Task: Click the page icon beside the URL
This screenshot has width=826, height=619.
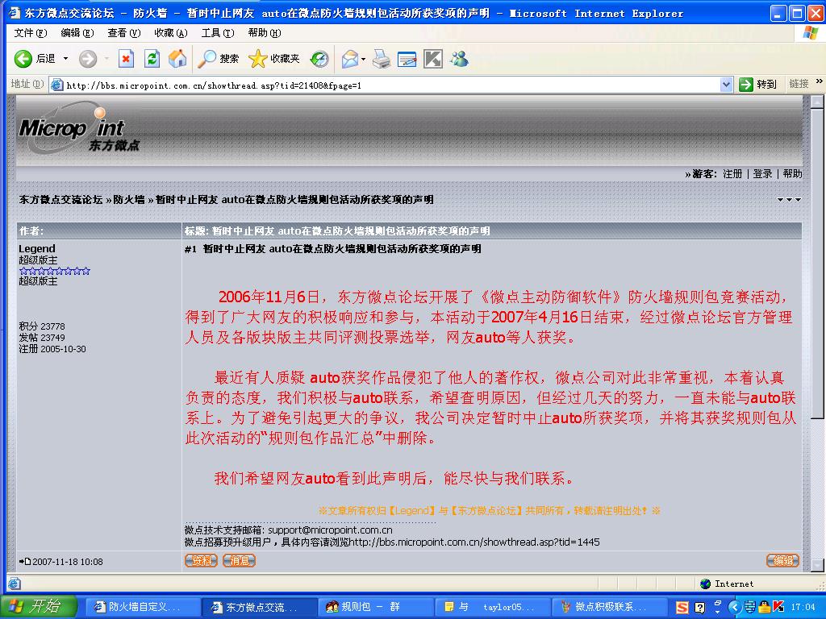Action: [x=57, y=85]
